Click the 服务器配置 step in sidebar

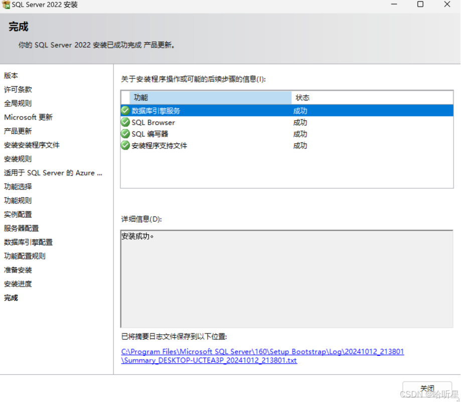click(22, 228)
